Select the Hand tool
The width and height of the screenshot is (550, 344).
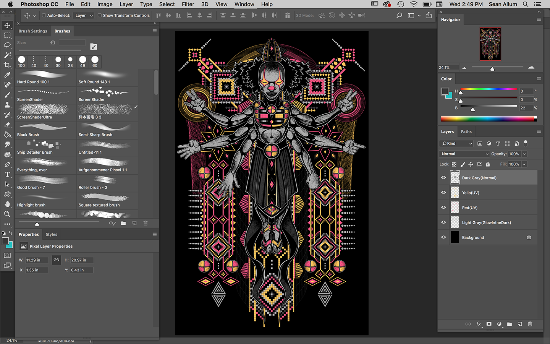[x=7, y=204]
